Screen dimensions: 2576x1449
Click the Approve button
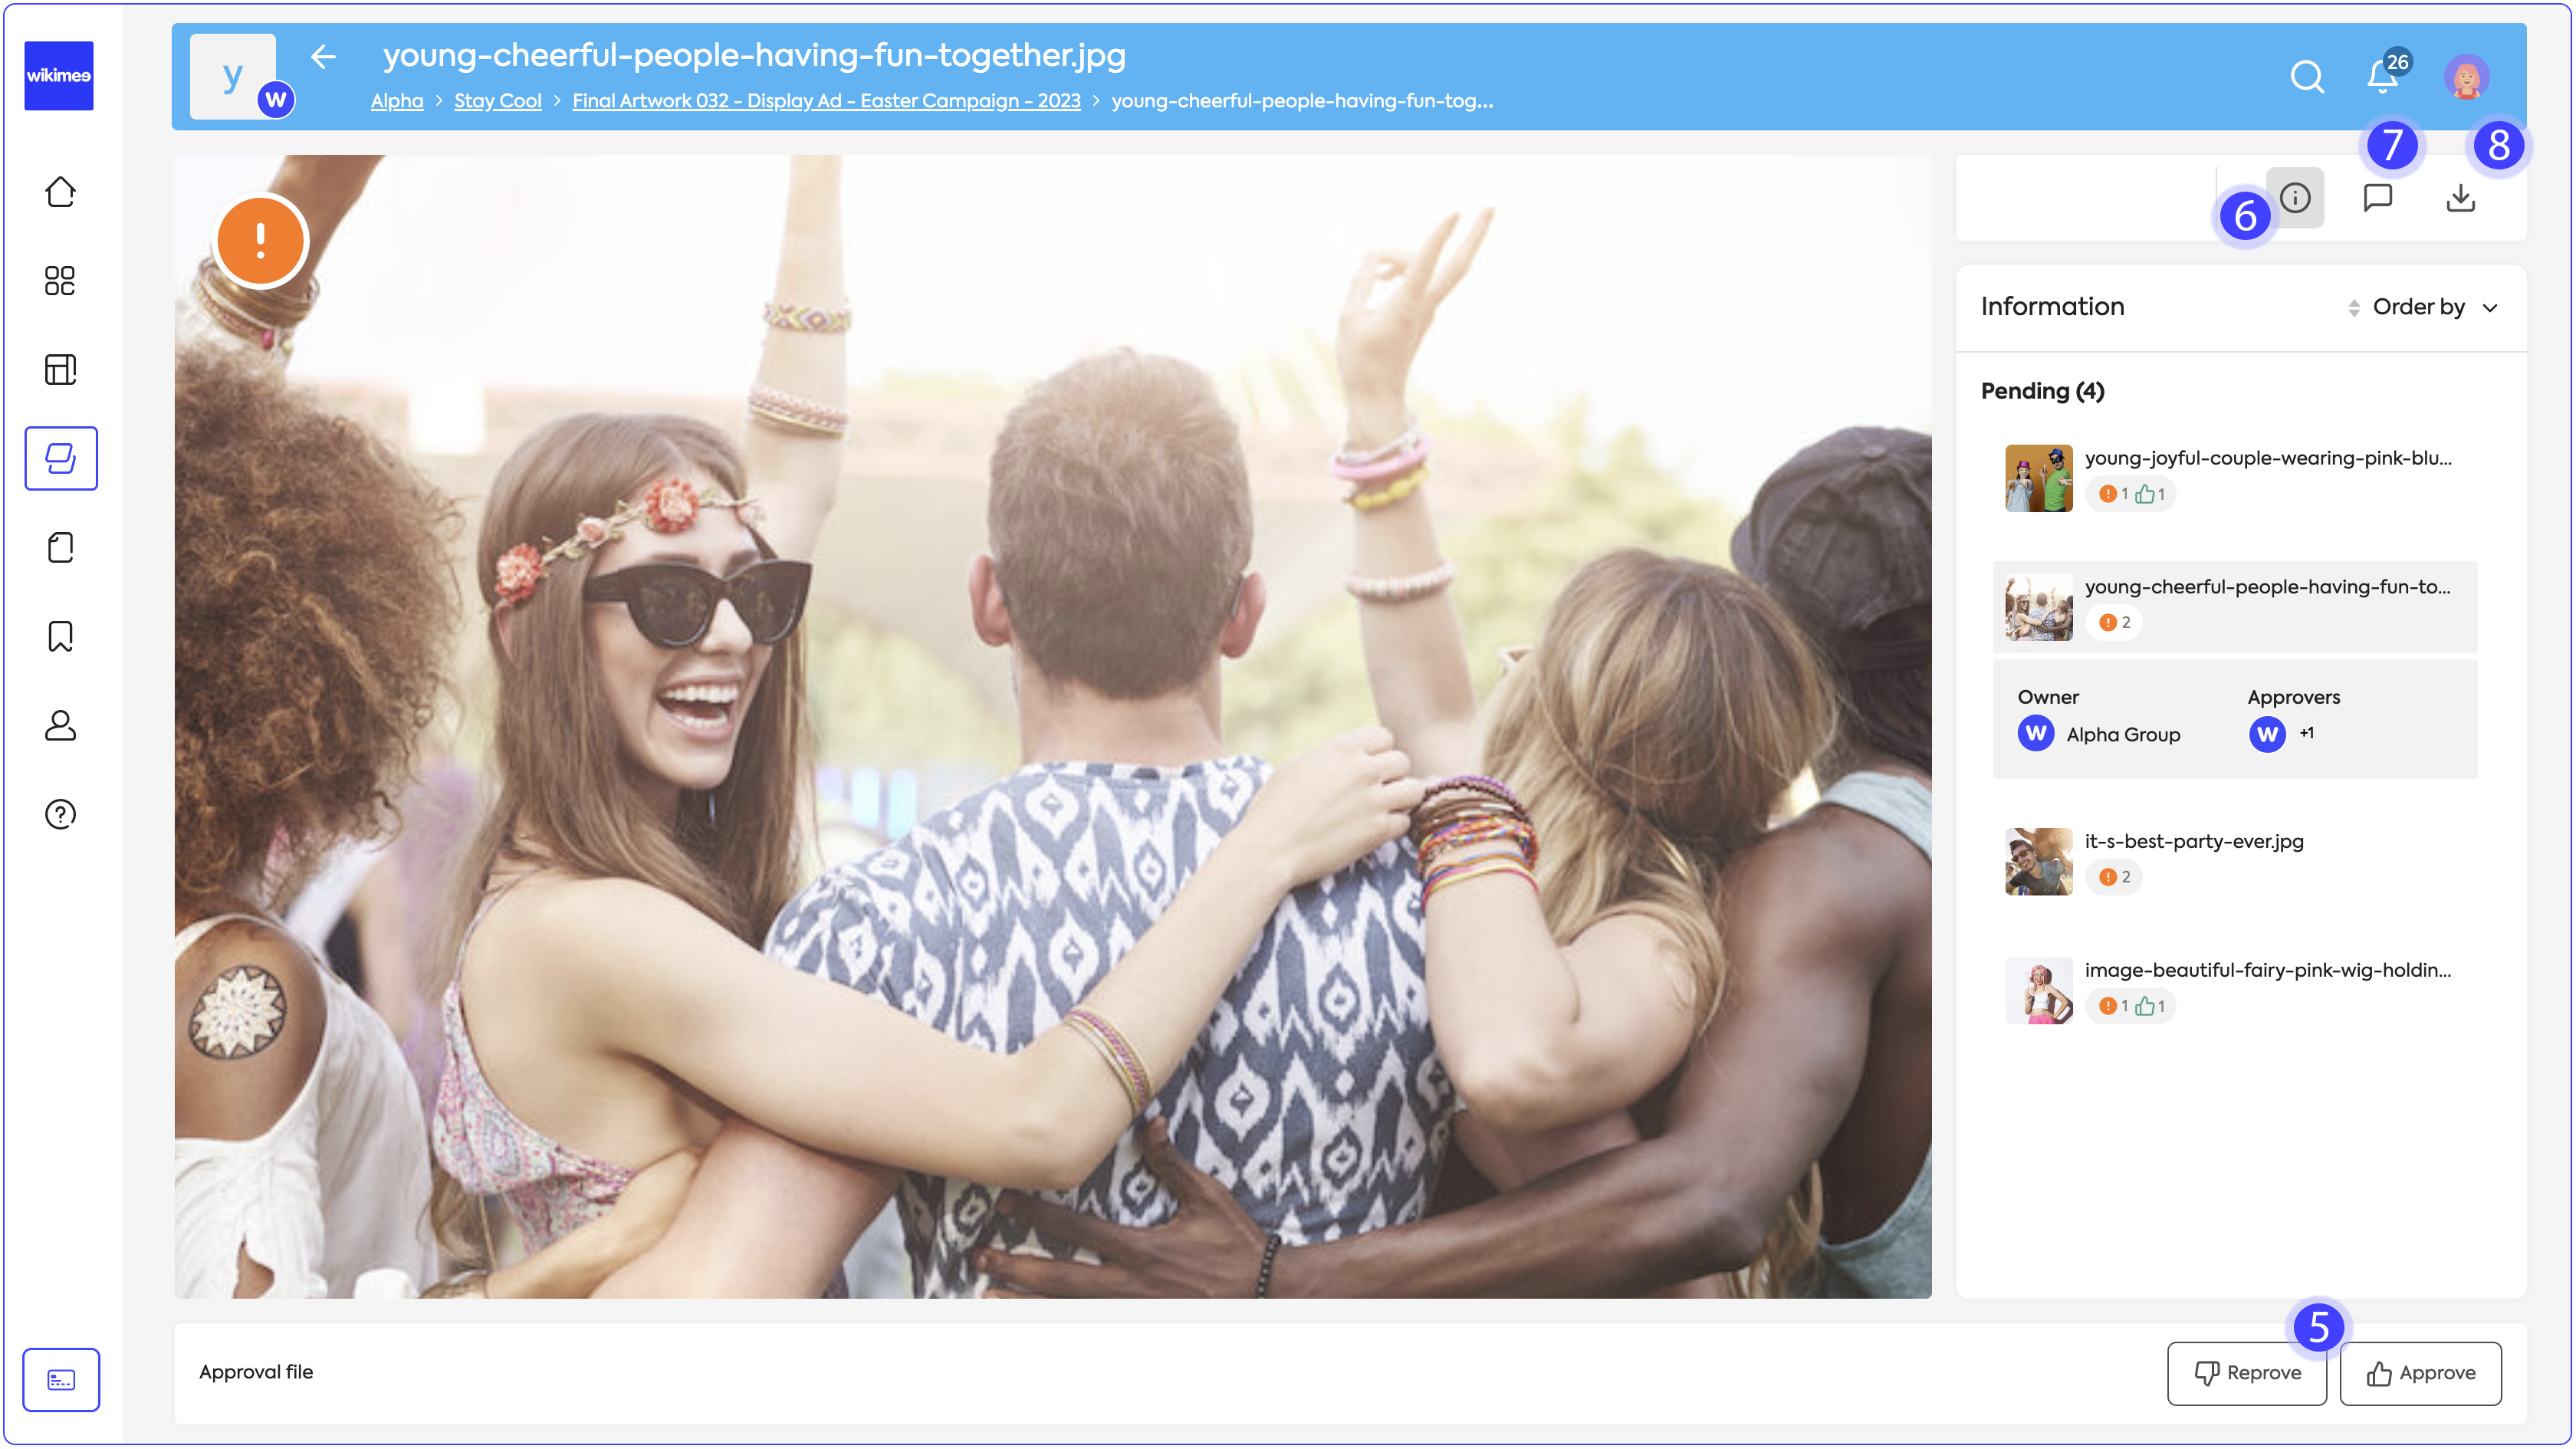point(2420,1373)
